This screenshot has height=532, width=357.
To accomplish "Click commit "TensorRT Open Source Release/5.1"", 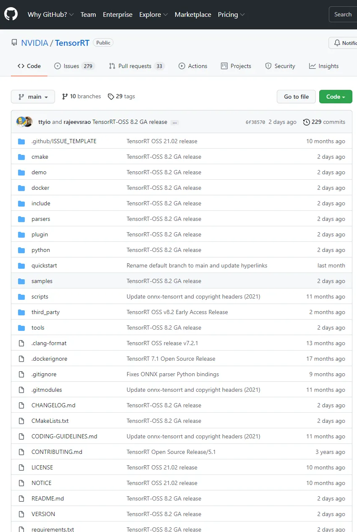I will click(x=171, y=452).
